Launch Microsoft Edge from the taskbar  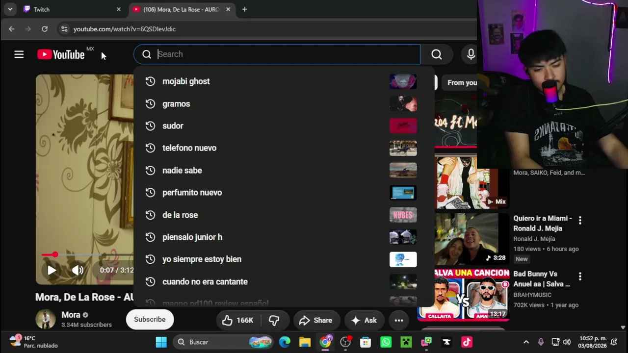(285, 342)
